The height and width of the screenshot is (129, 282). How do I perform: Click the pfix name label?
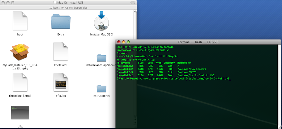[20, 126]
